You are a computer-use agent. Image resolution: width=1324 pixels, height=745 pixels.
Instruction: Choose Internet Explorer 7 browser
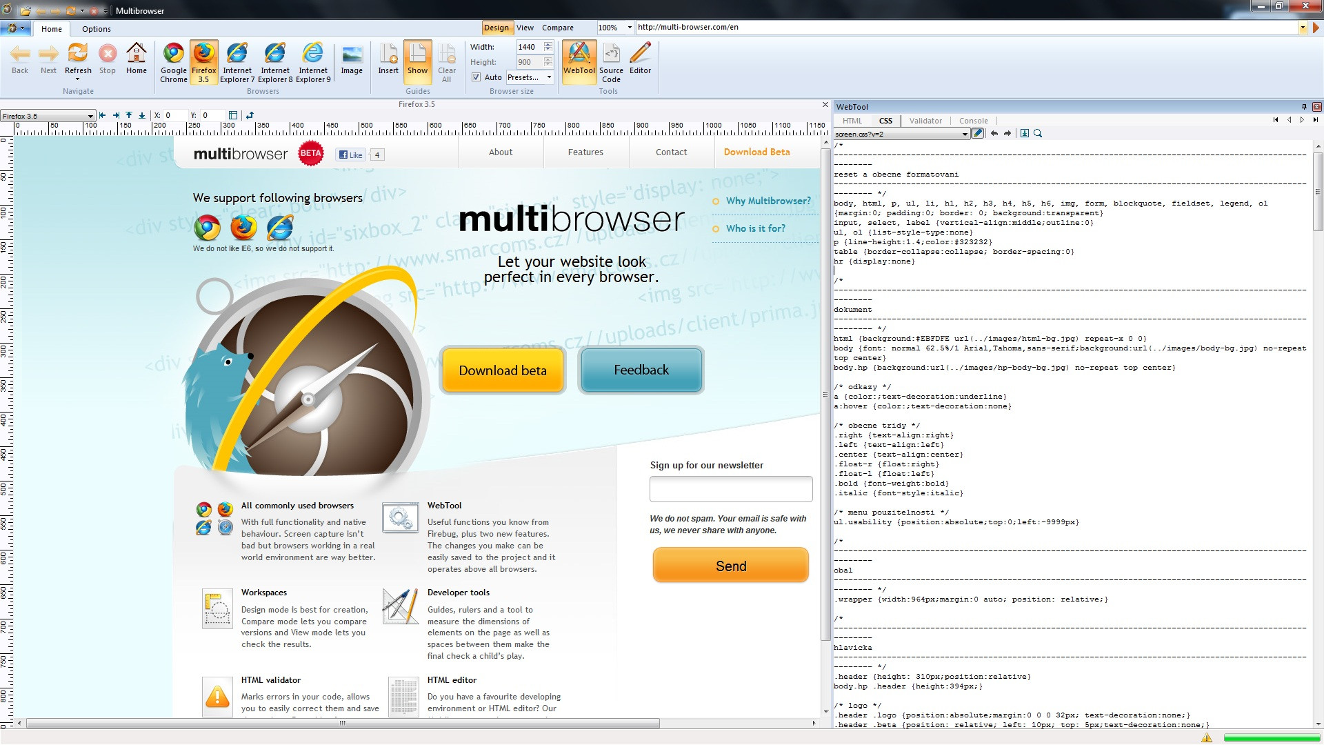click(x=237, y=63)
